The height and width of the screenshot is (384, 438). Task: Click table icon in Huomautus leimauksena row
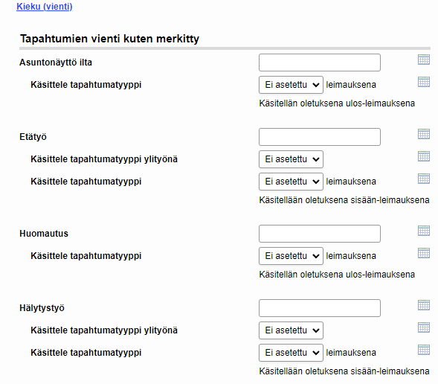coord(423,253)
